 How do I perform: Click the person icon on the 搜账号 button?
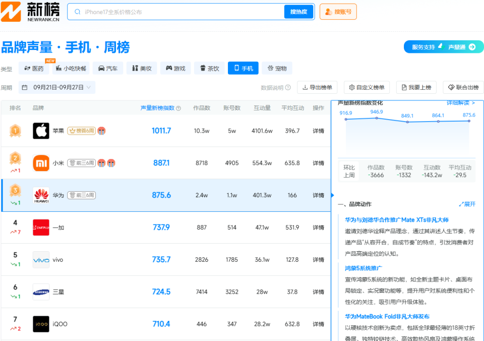[x=328, y=11]
